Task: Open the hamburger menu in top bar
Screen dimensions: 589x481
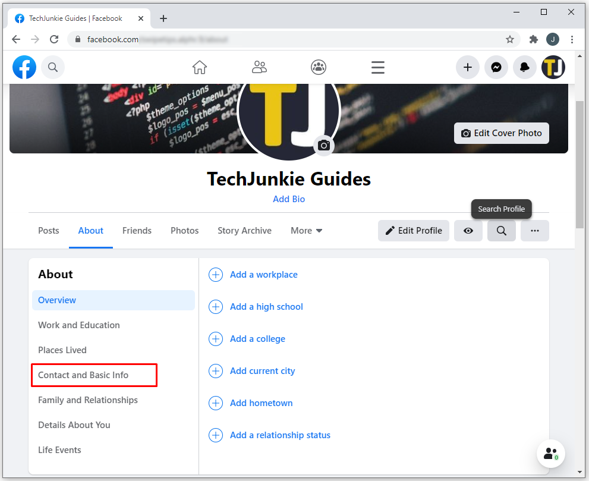Action: pyautogui.click(x=378, y=67)
